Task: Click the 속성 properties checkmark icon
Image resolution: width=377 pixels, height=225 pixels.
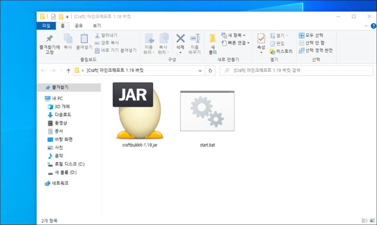Action: (261, 39)
